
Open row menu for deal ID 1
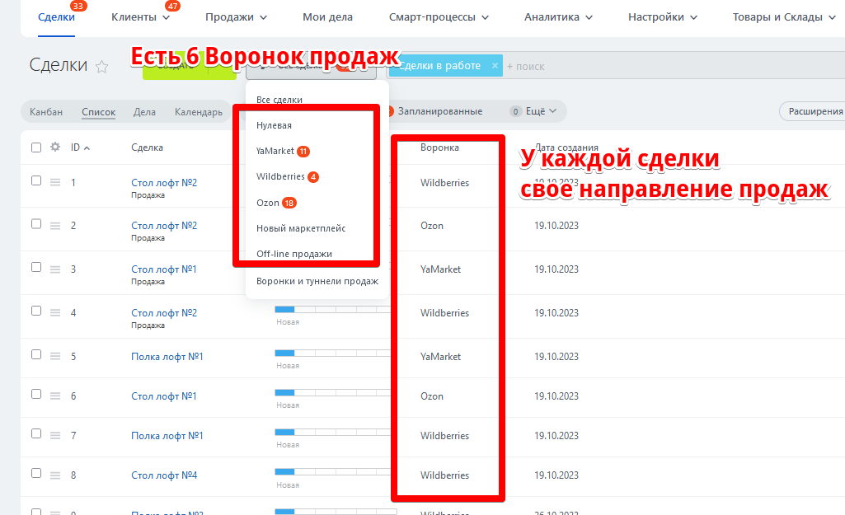coord(55,182)
